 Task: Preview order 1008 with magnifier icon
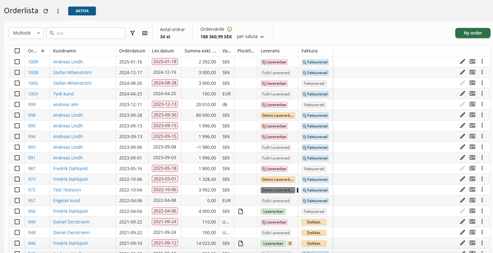[472, 73]
